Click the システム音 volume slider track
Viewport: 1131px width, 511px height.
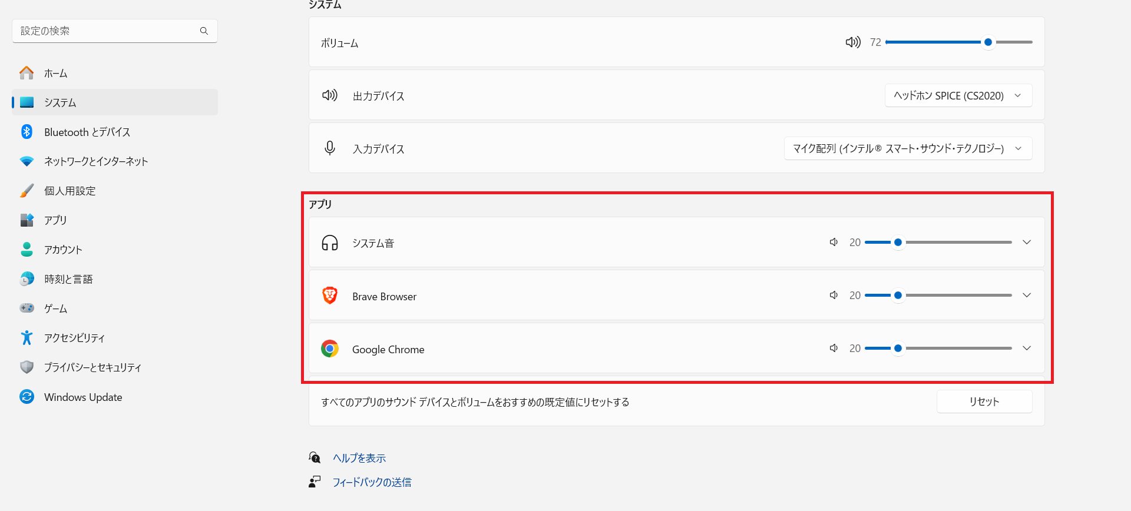pos(938,242)
